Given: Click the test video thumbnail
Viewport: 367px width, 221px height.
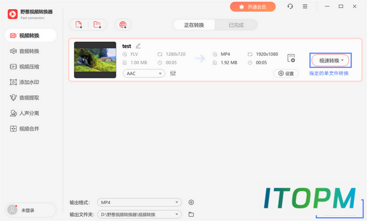Looking at the screenshot, I should coord(95,60).
